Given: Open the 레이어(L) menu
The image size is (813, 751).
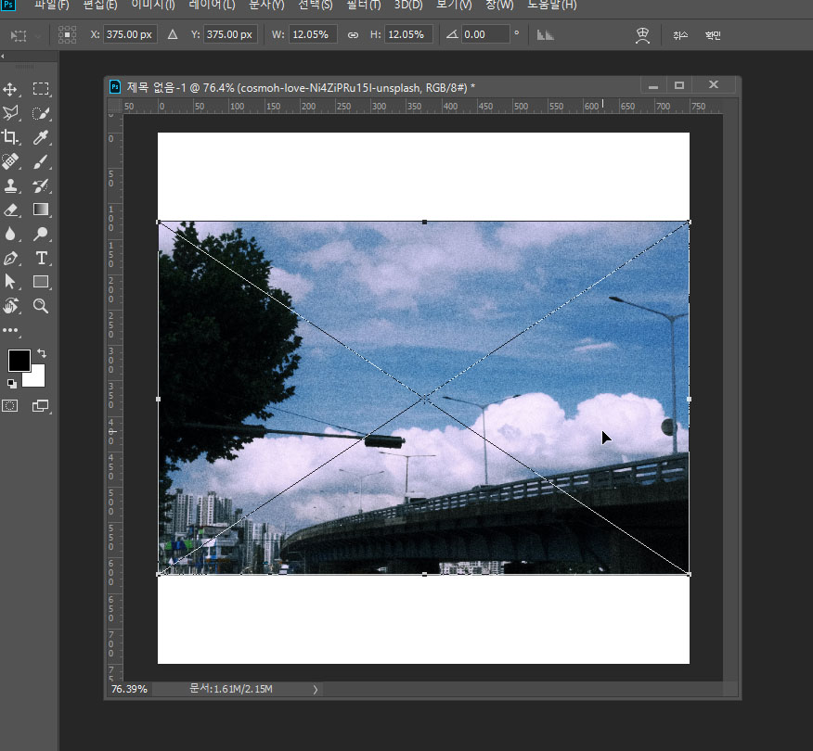Looking at the screenshot, I should click(x=212, y=6).
